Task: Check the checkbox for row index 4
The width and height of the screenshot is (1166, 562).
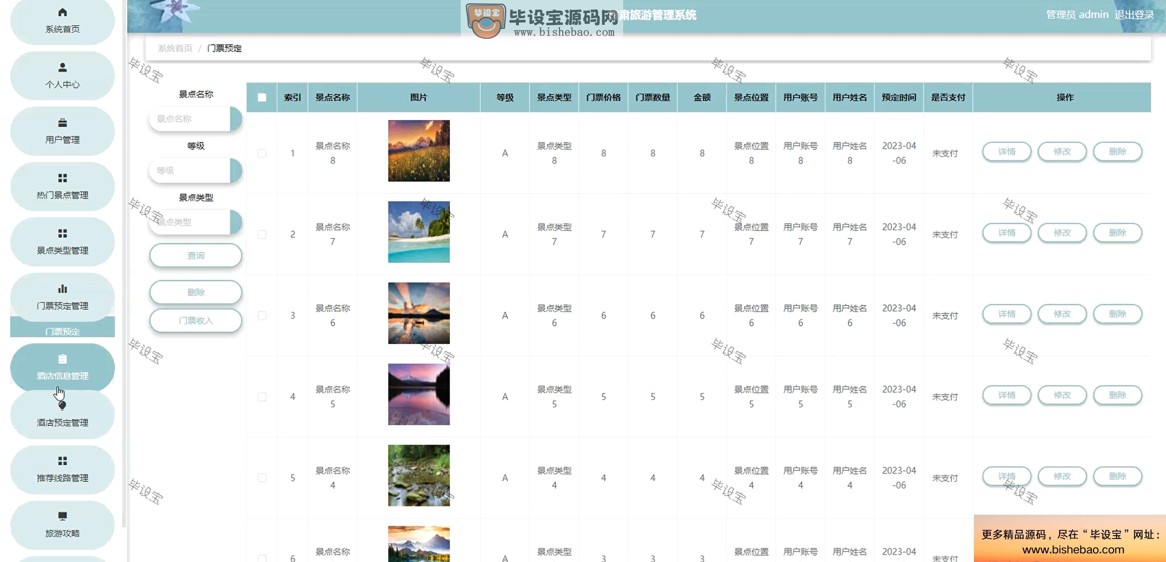Action: click(262, 396)
